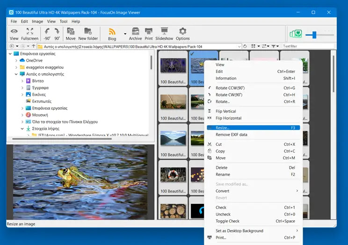Expand the Μουσική folder
The image size is (348, 245).
click(22, 115)
